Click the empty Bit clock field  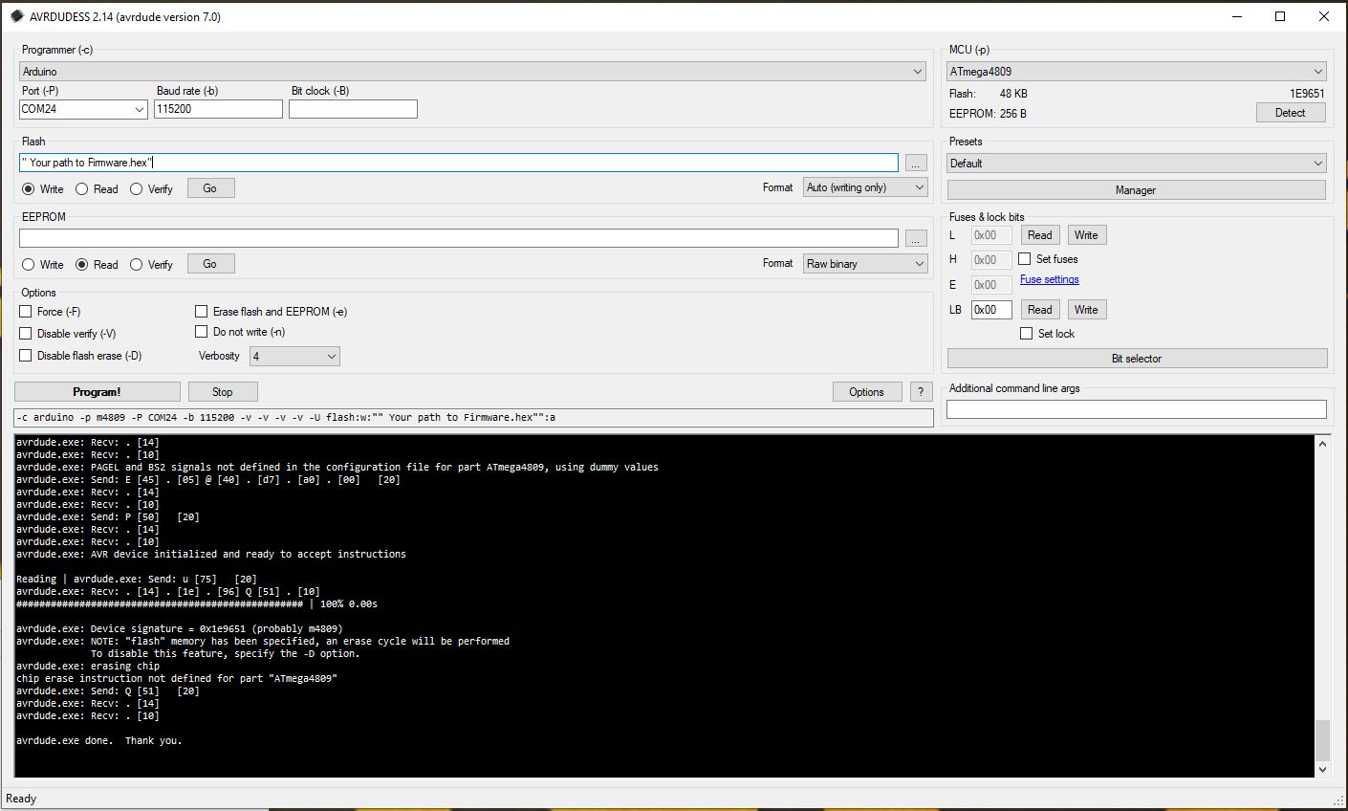(353, 109)
